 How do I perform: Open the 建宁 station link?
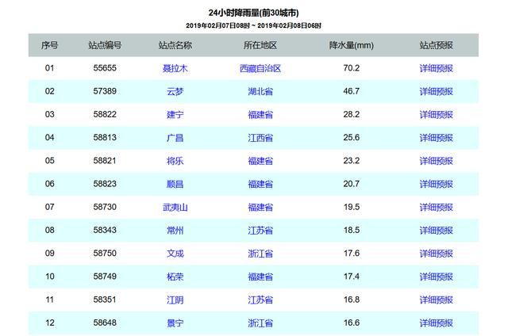click(175, 114)
